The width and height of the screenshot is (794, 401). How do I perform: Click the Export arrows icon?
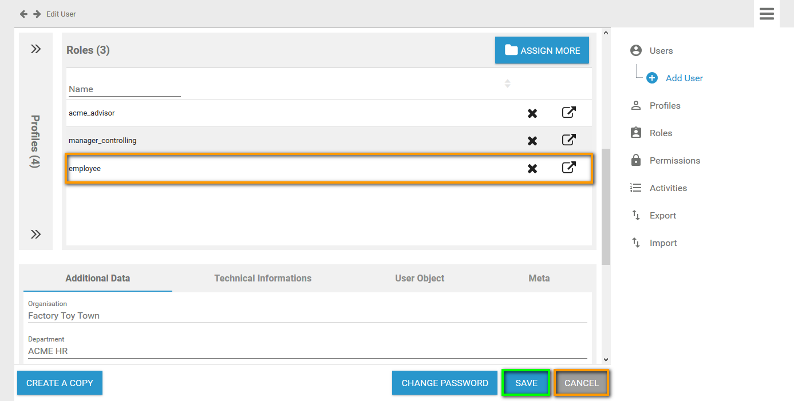(x=635, y=215)
